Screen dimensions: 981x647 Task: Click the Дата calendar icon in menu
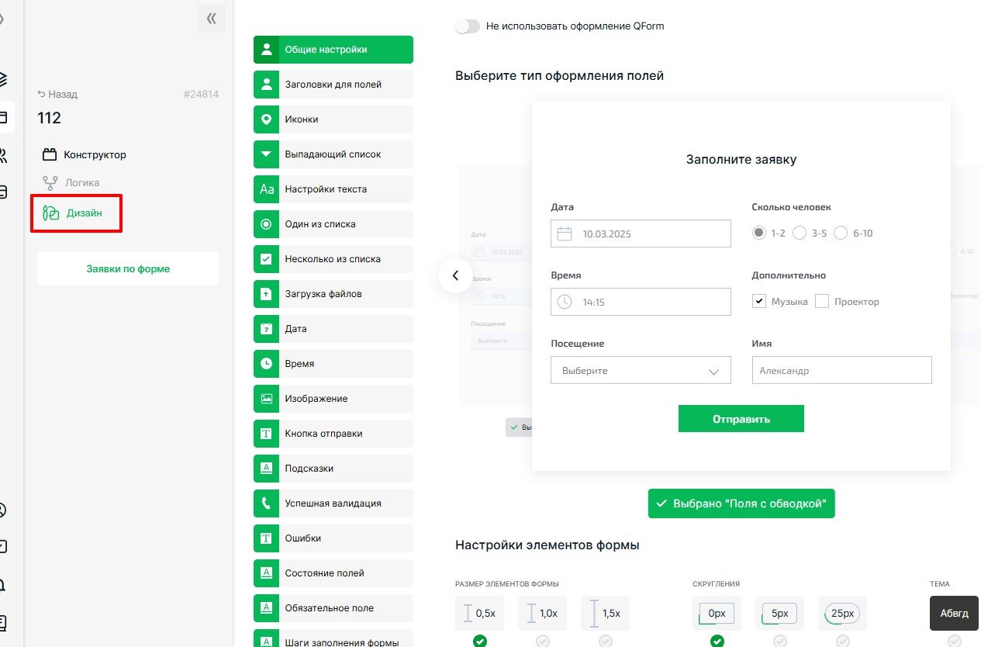266,329
